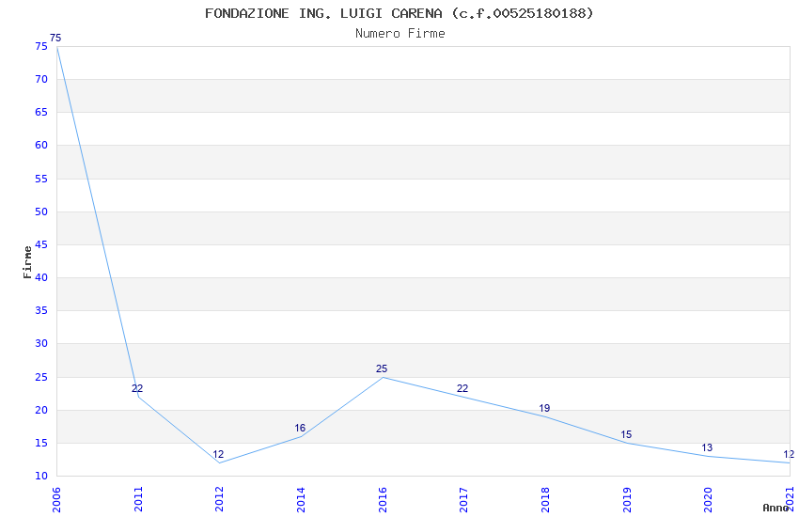Click x-axis year 2017

click(x=463, y=500)
